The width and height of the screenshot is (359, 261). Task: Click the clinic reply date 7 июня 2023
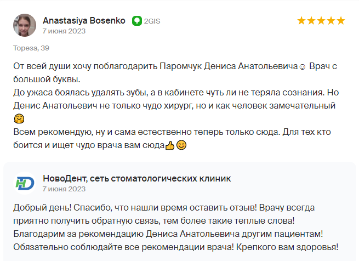coord(64,189)
